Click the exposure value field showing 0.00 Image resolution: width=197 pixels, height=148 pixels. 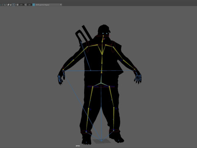click(21, 5)
